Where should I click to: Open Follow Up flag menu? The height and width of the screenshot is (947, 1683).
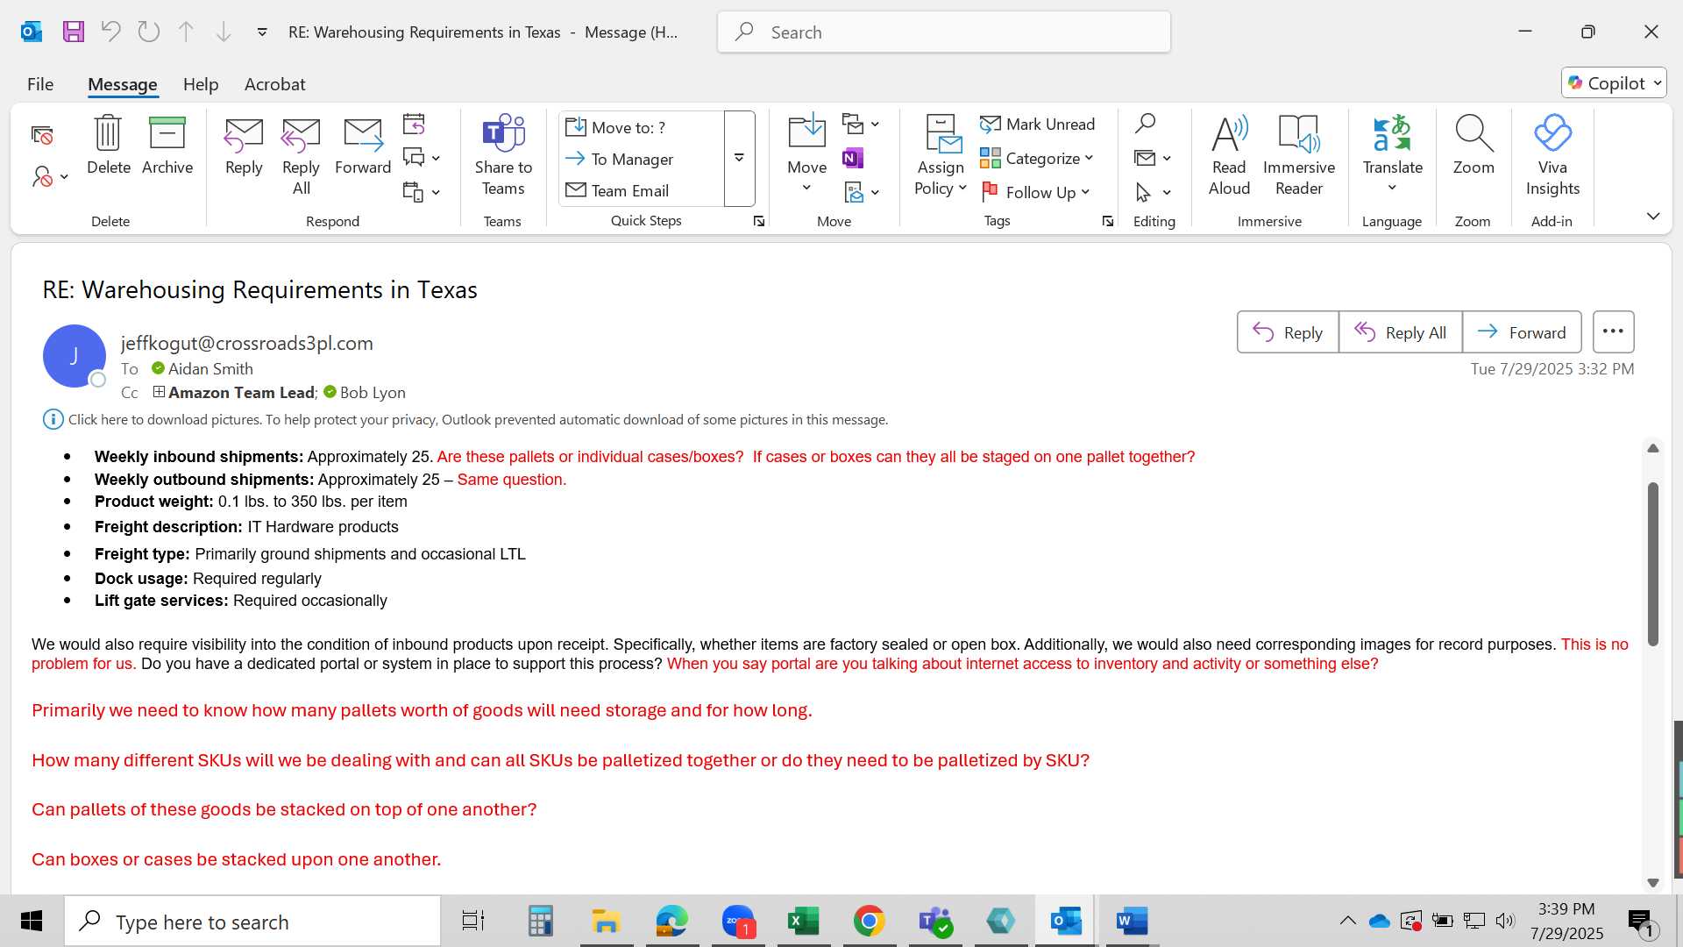tap(1035, 192)
